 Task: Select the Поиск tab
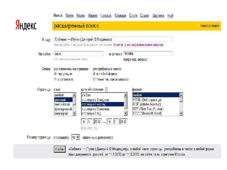coord(58,15)
